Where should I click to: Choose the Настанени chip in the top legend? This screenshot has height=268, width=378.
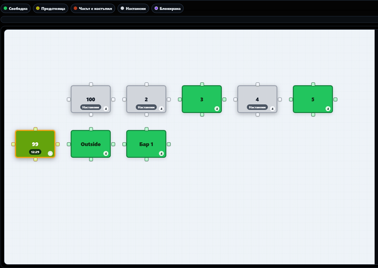tap(133, 9)
